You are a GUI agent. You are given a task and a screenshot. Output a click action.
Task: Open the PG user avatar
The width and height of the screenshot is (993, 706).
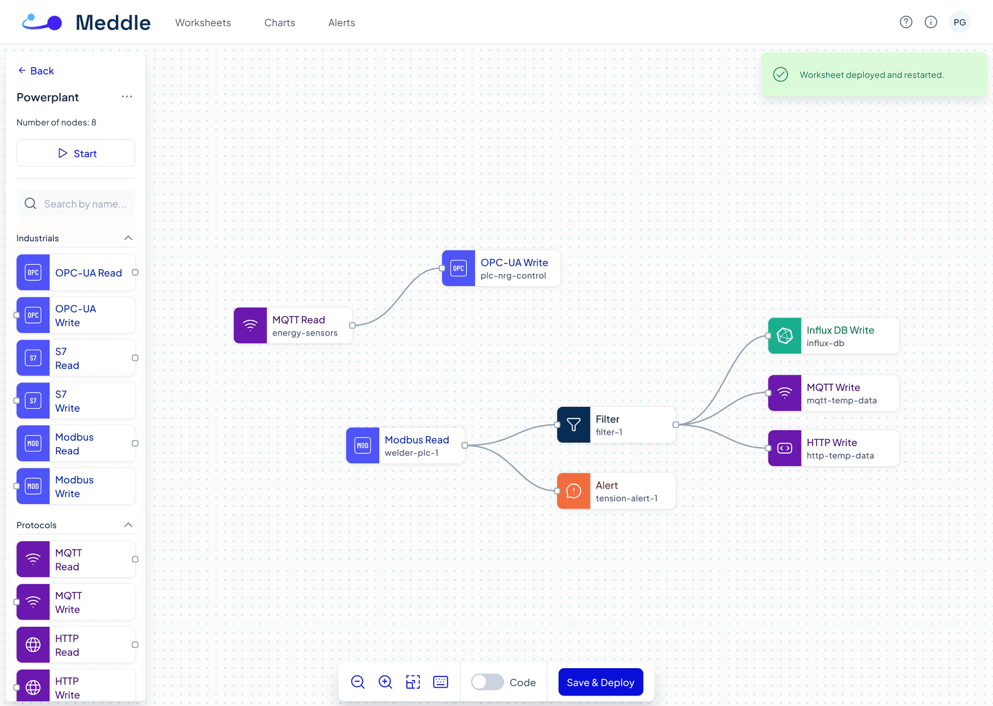click(960, 22)
